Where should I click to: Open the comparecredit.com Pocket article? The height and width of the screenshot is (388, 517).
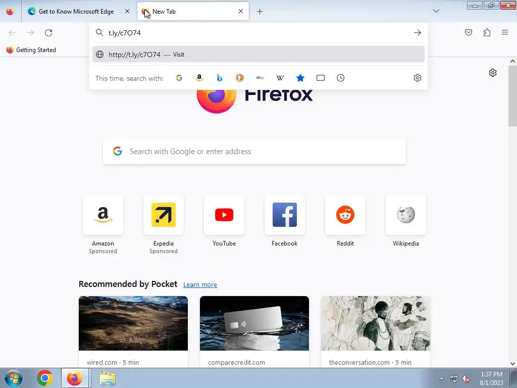point(254,331)
